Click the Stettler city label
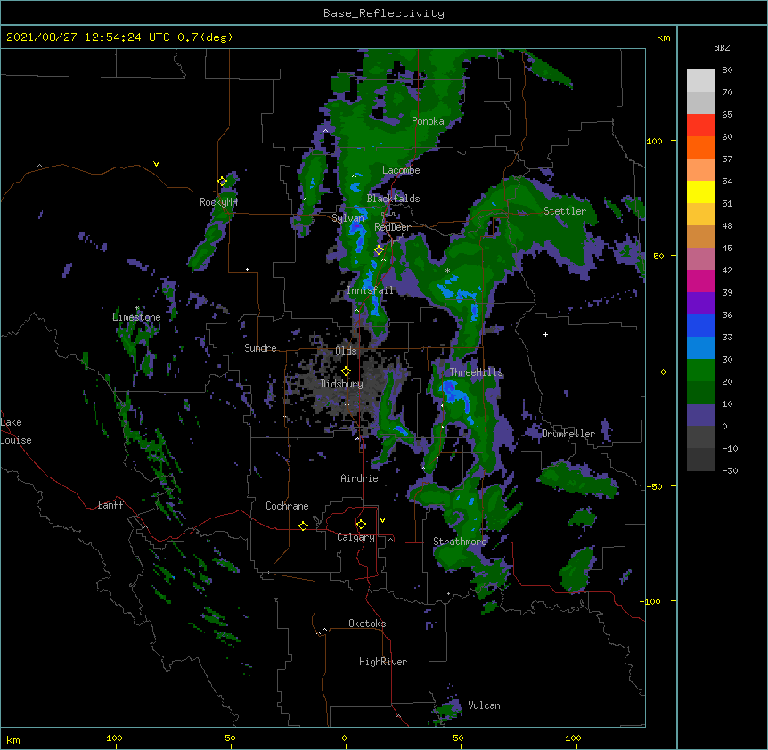768x750 pixels. [x=565, y=211]
